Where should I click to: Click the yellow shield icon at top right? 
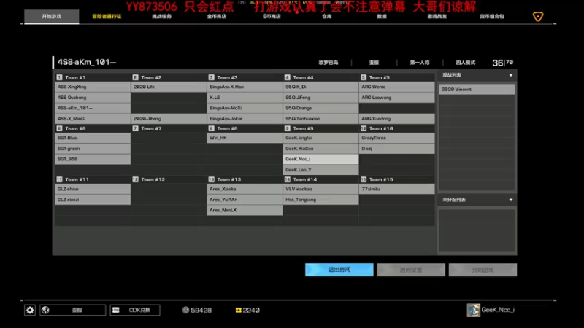coord(538,16)
